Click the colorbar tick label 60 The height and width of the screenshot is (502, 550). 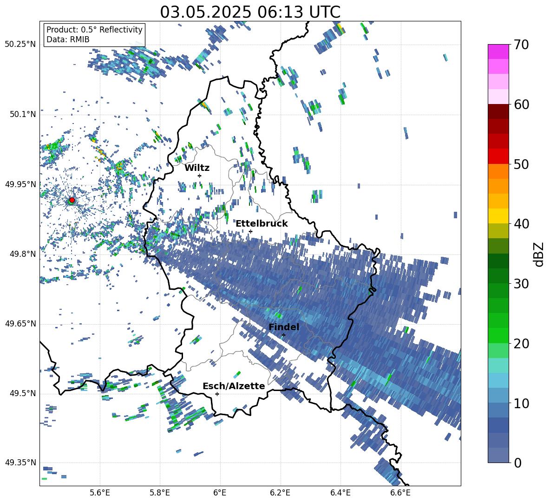(521, 104)
